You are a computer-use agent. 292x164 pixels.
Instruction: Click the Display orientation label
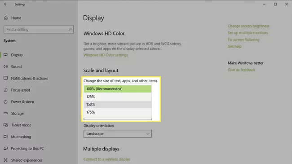point(99,126)
